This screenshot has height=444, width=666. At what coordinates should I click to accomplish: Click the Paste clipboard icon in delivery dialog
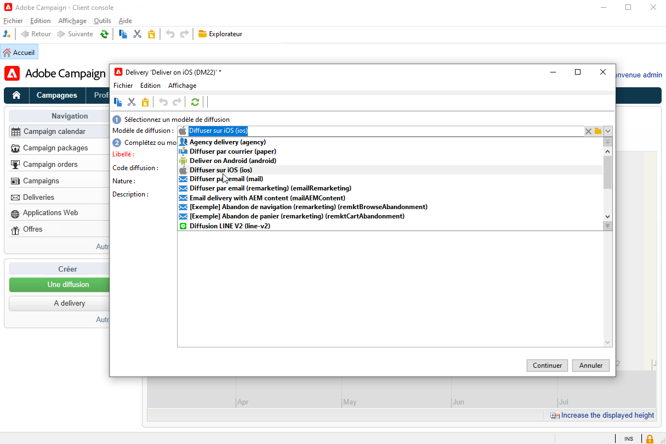coord(145,102)
